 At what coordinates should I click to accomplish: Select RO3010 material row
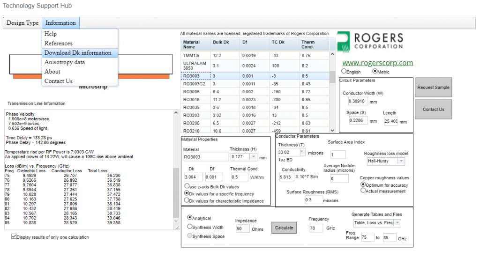tap(255, 100)
